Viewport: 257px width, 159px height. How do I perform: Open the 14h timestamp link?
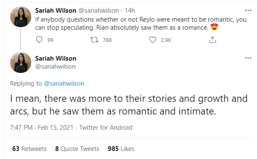click(x=130, y=11)
